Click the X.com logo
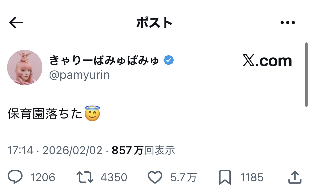The height and width of the screenshot is (196, 310). (267, 61)
